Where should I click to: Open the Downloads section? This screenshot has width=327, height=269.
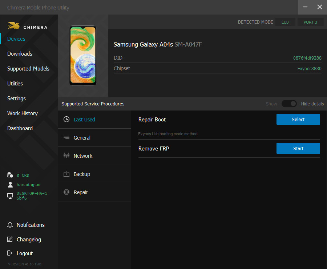(20, 54)
